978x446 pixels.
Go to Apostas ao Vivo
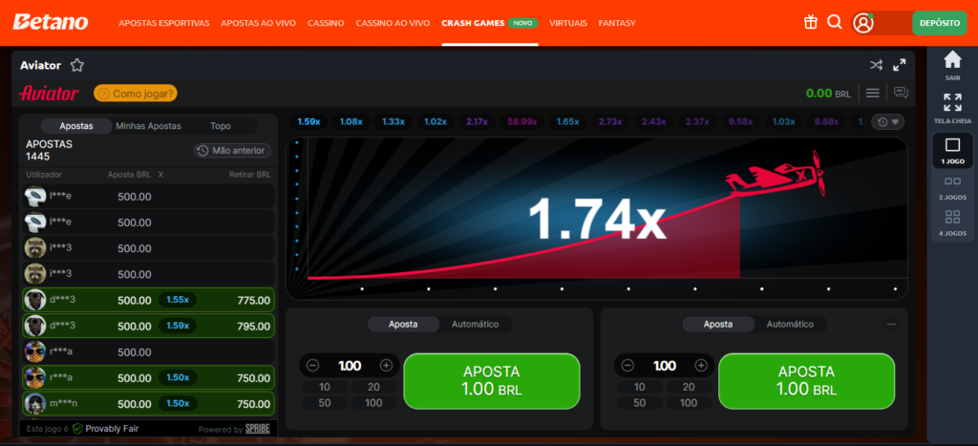[x=259, y=23]
